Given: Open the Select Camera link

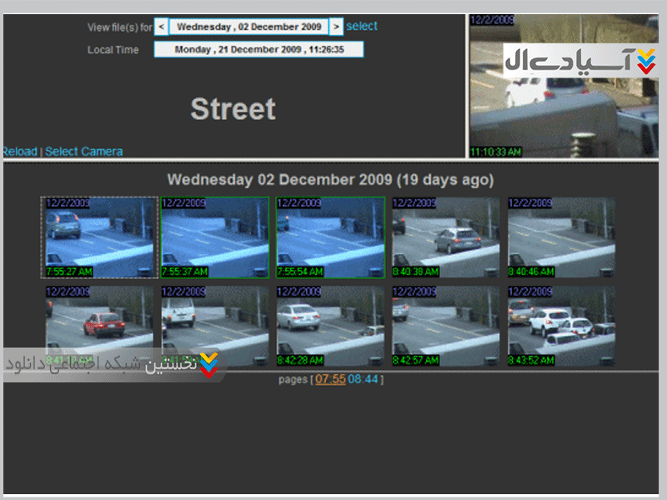Looking at the screenshot, I should click(83, 152).
